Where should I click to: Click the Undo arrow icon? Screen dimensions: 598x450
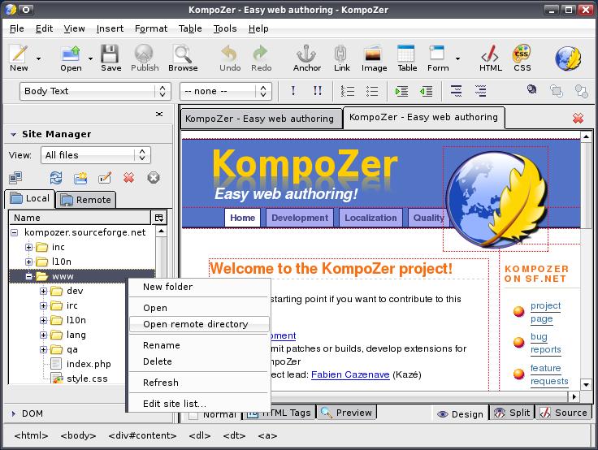click(230, 58)
